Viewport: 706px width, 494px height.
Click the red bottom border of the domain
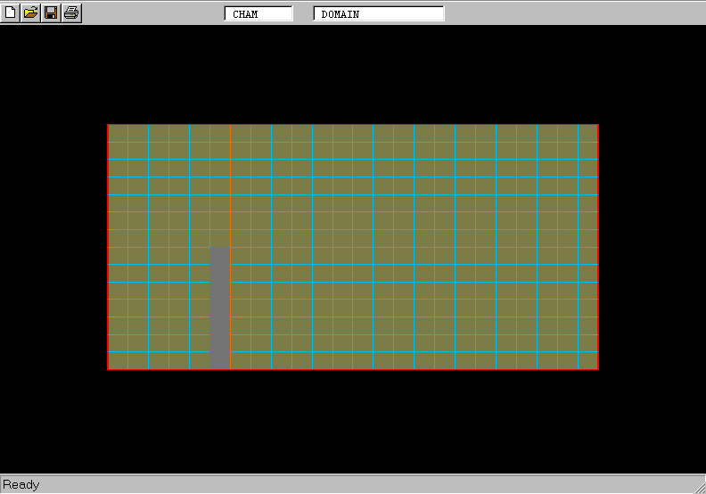pos(357,369)
